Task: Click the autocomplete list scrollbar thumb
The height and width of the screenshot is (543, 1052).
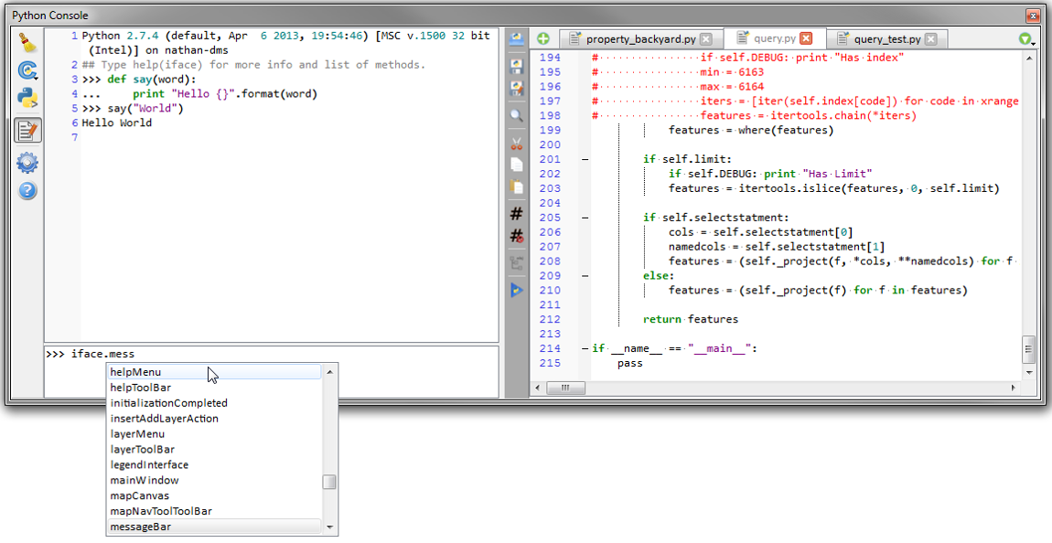Action: (329, 482)
